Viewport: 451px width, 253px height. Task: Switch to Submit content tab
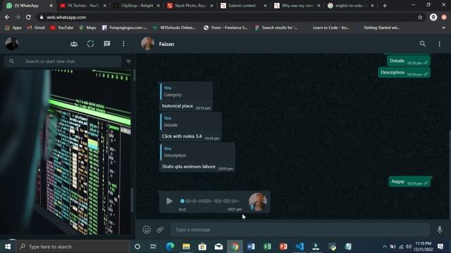click(244, 6)
